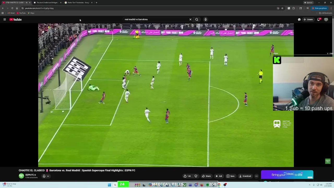
Task: Open the Maps bookmark
Action: pyautogui.click(x=31, y=13)
